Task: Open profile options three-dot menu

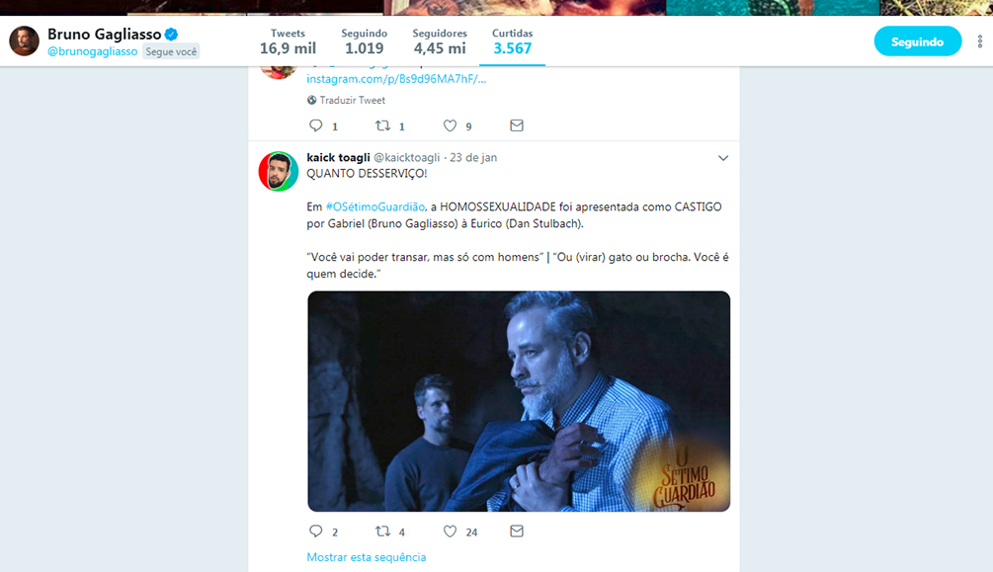Action: (x=979, y=41)
